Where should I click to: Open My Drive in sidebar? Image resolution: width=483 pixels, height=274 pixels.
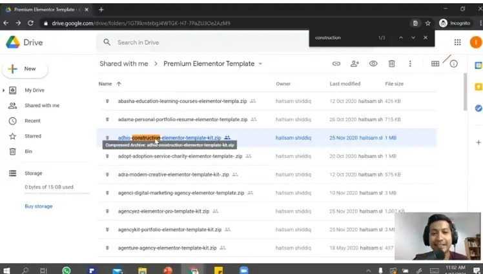[x=34, y=90]
